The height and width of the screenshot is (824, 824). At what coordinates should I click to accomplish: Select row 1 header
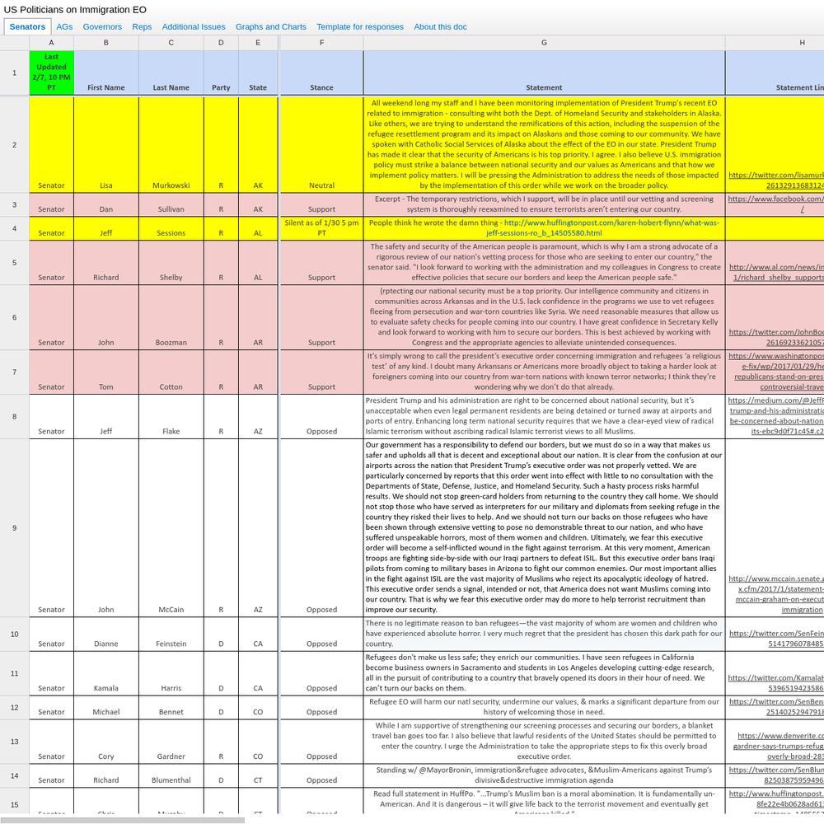point(14,73)
